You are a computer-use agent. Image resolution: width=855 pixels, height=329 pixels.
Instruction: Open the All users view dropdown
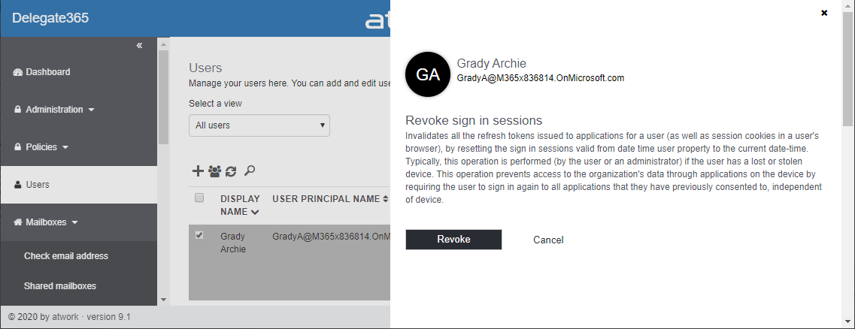[x=259, y=125]
